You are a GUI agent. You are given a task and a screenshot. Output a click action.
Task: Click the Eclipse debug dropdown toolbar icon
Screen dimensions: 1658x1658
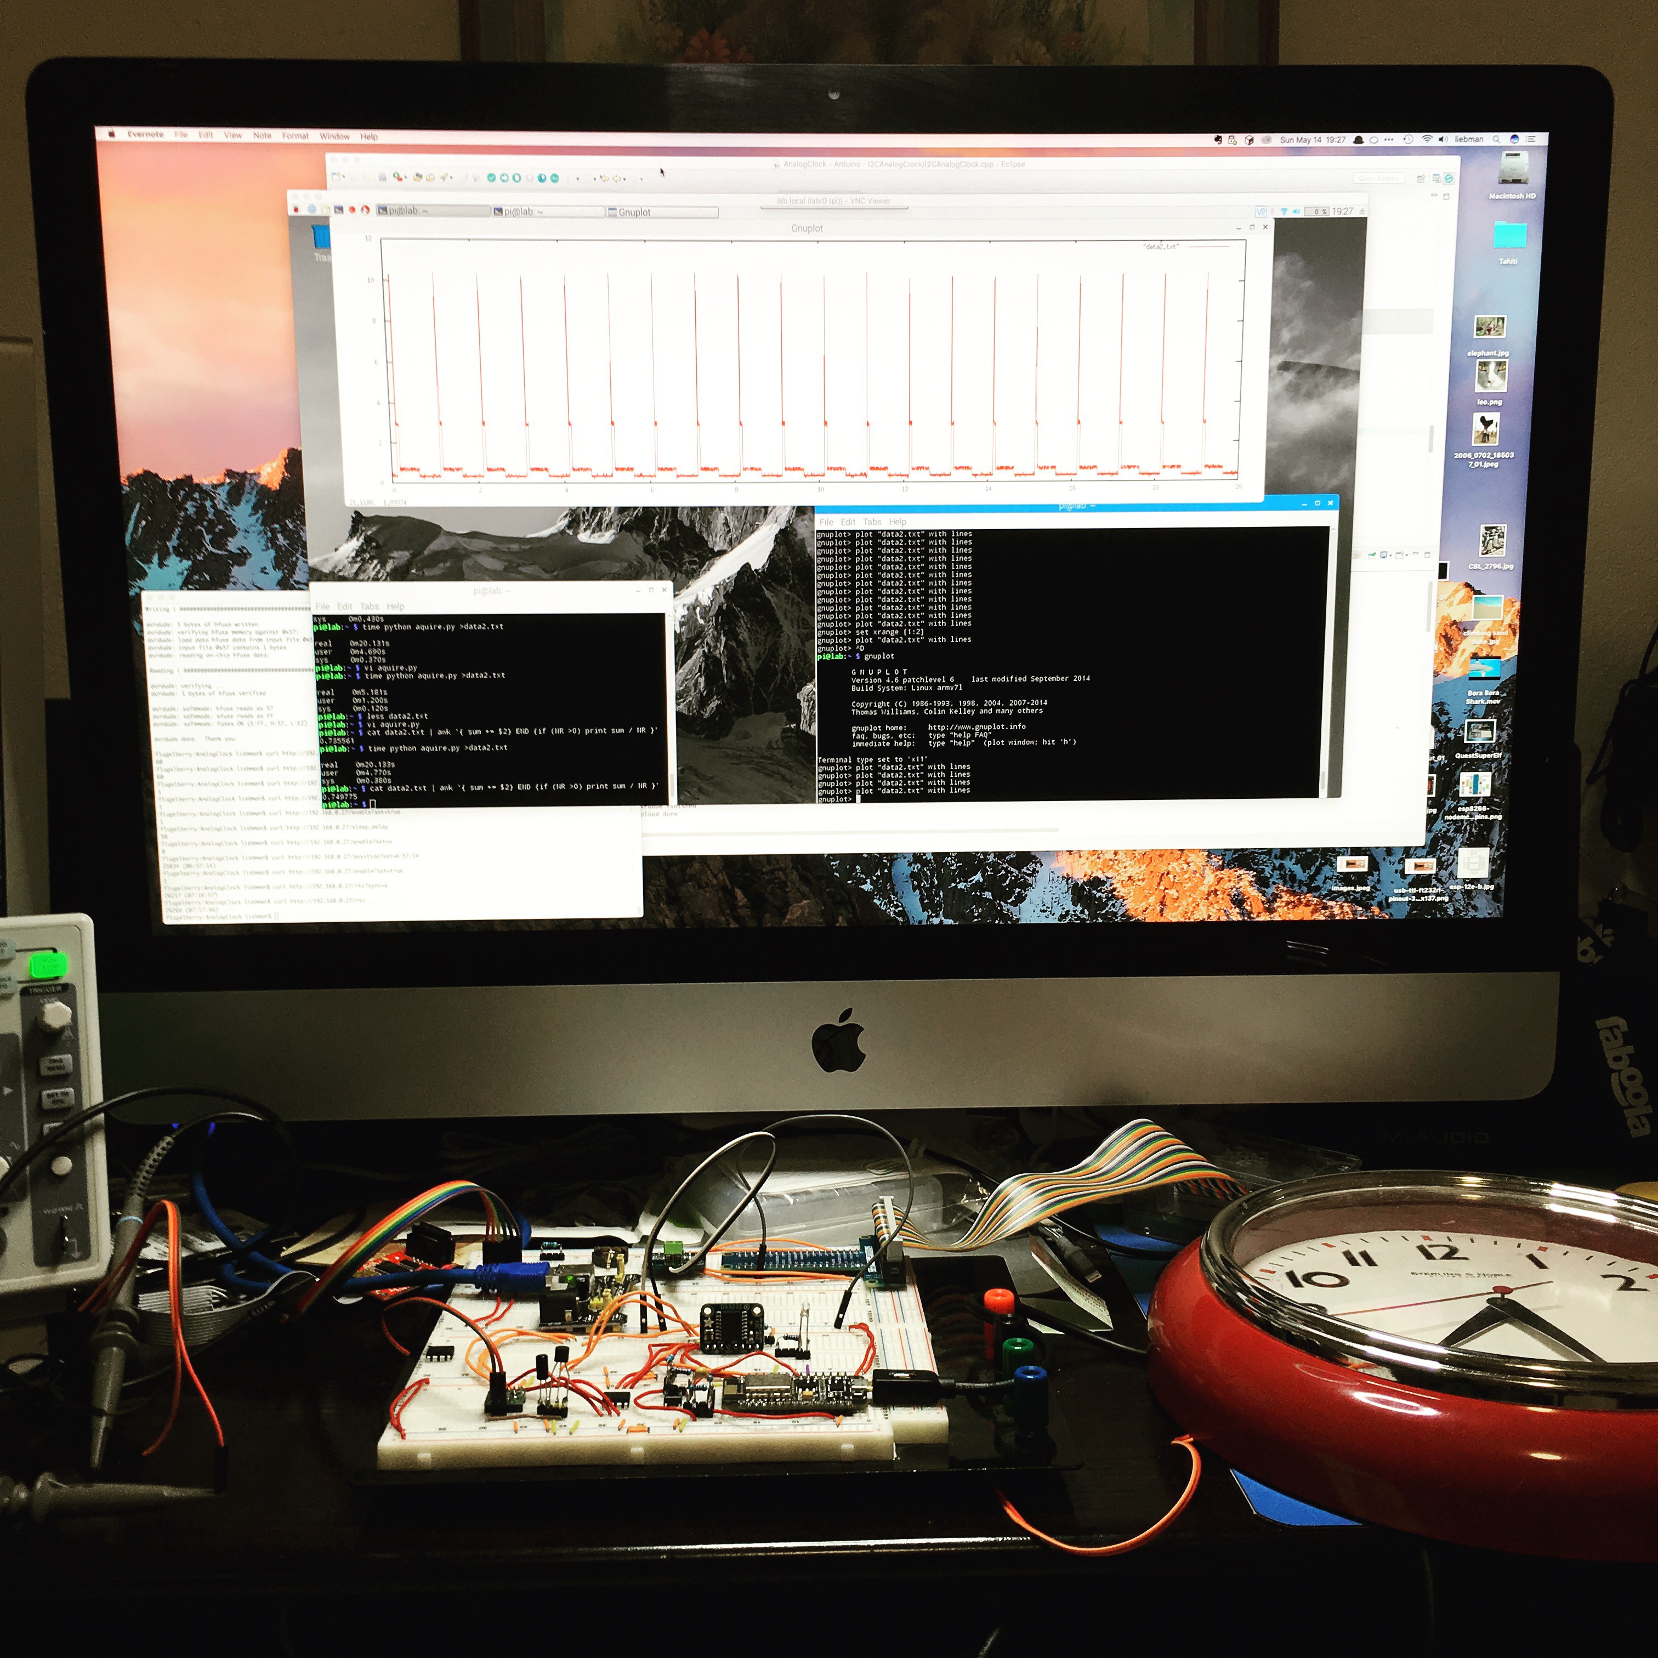[399, 177]
